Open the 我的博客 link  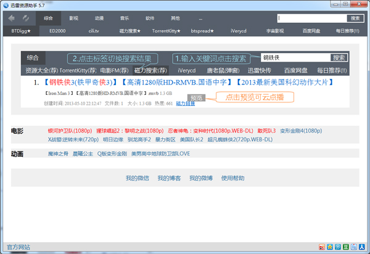click(x=169, y=178)
